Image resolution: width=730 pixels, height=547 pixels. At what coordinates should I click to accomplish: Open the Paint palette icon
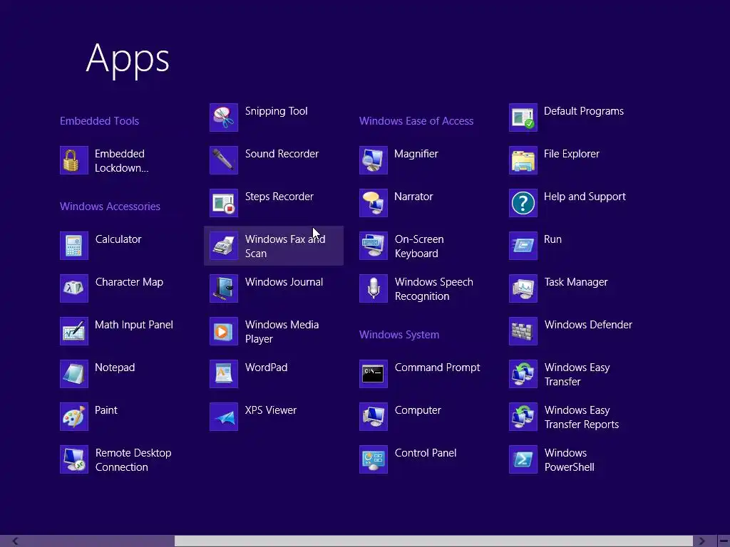[74, 417]
